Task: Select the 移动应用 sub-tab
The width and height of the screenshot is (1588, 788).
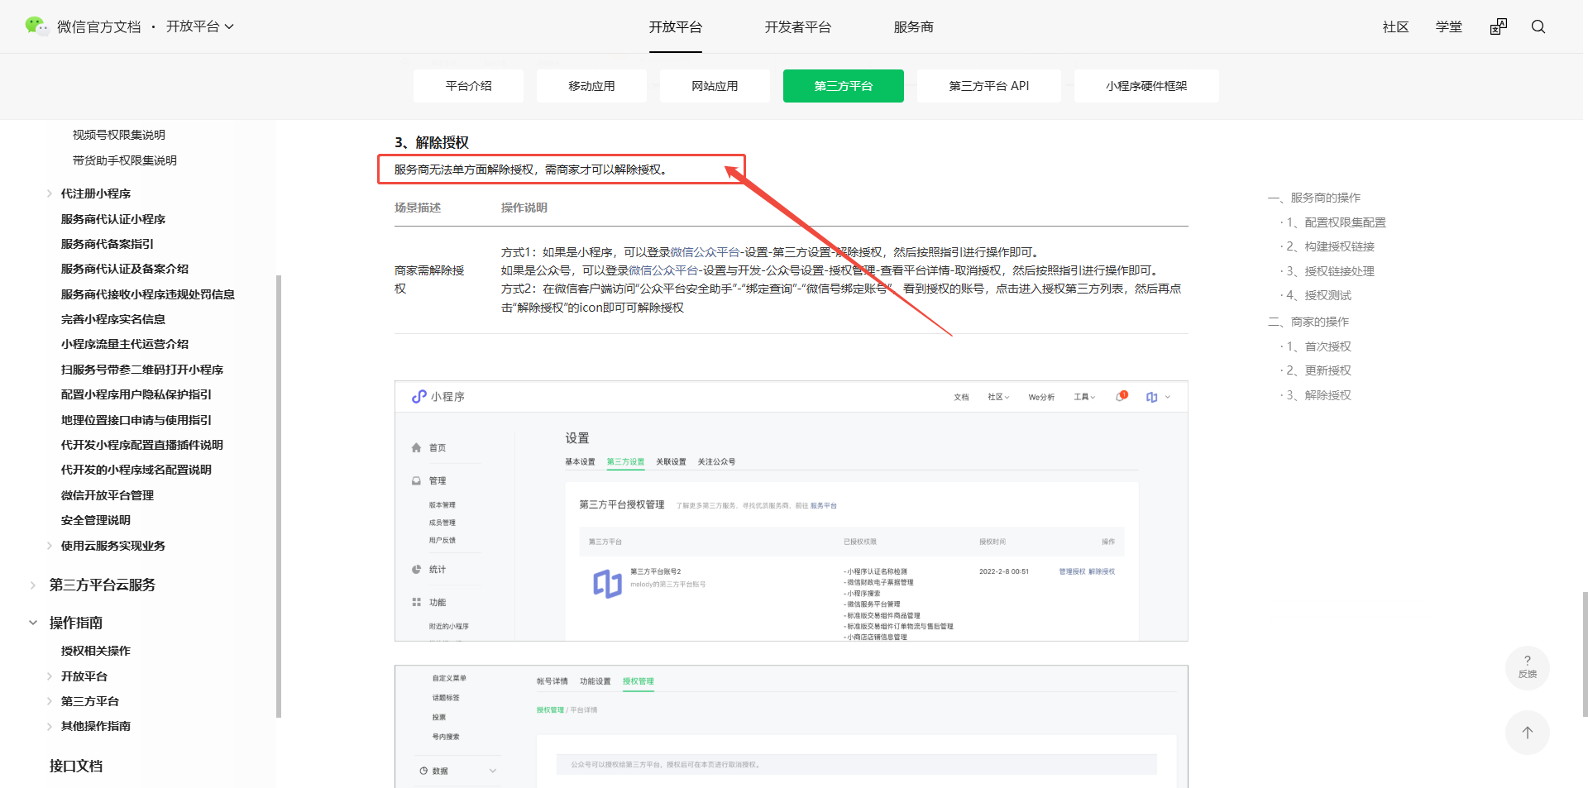Action: (592, 86)
